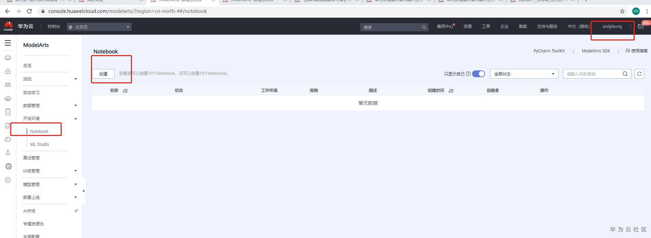Click the circled IP icon in left rail
This screenshot has width=651, height=238.
[x=8, y=180]
